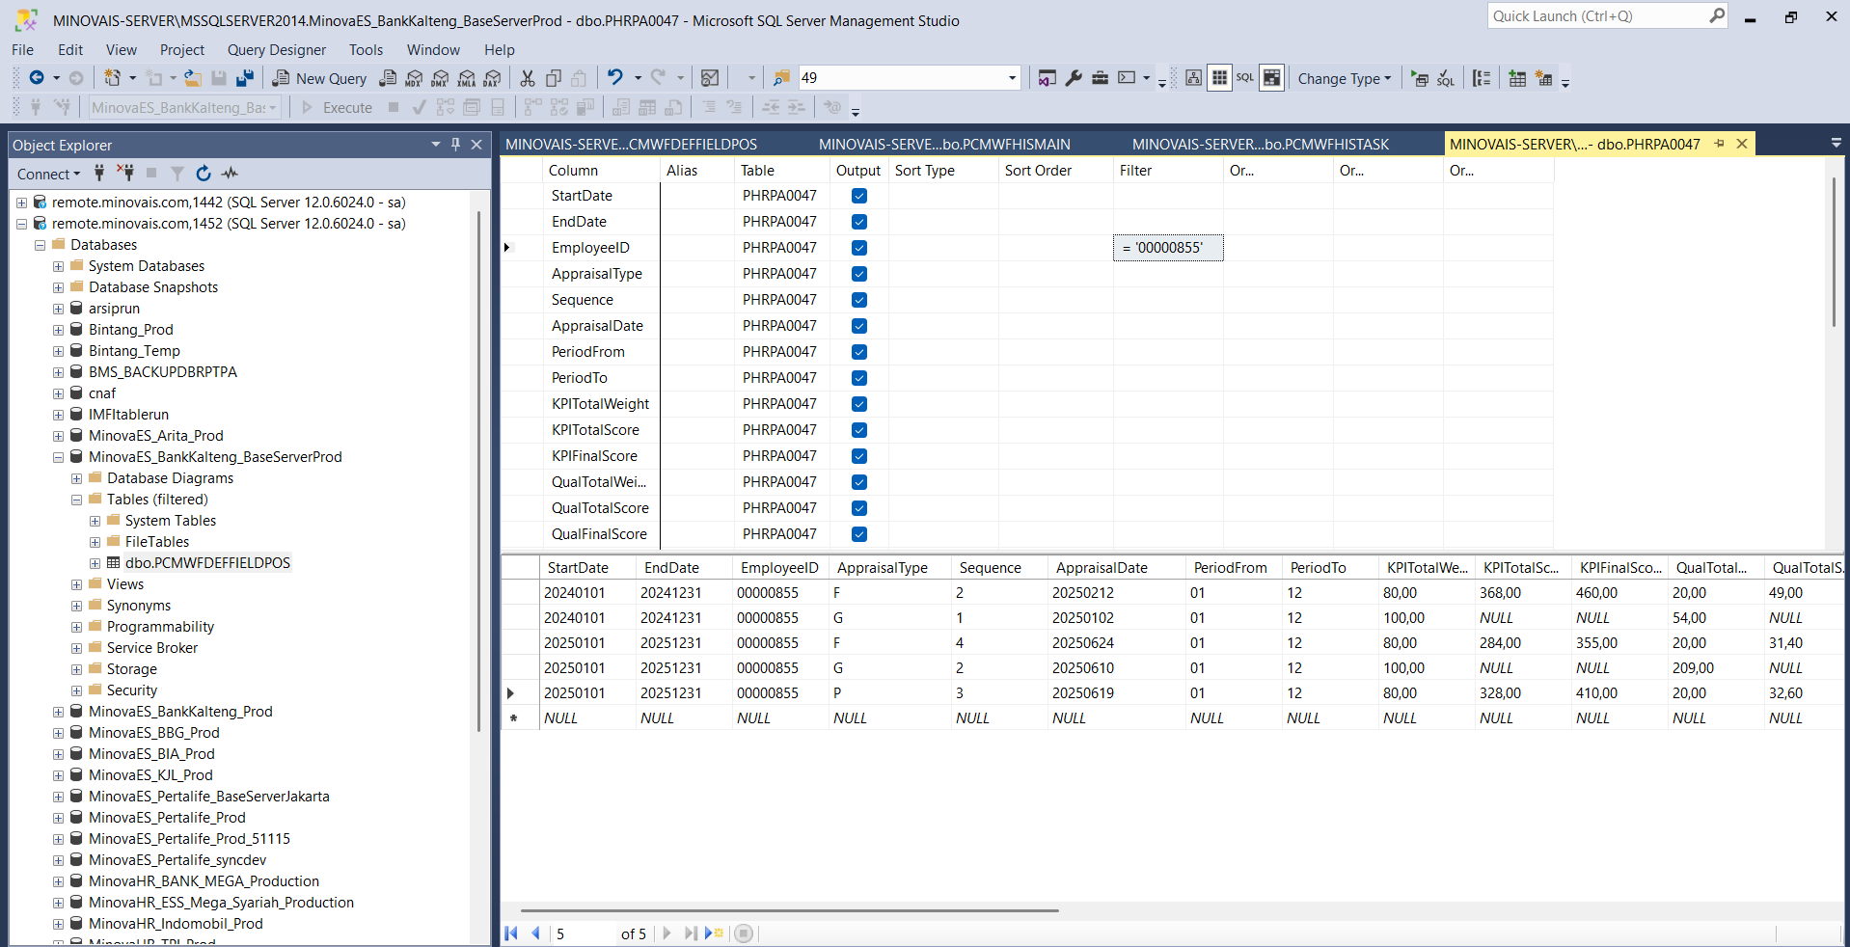
Task: Click the Object Explorer filter funnel icon
Action: pos(177,174)
